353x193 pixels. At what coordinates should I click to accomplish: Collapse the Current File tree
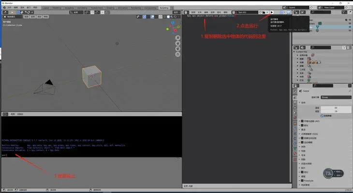(294, 52)
